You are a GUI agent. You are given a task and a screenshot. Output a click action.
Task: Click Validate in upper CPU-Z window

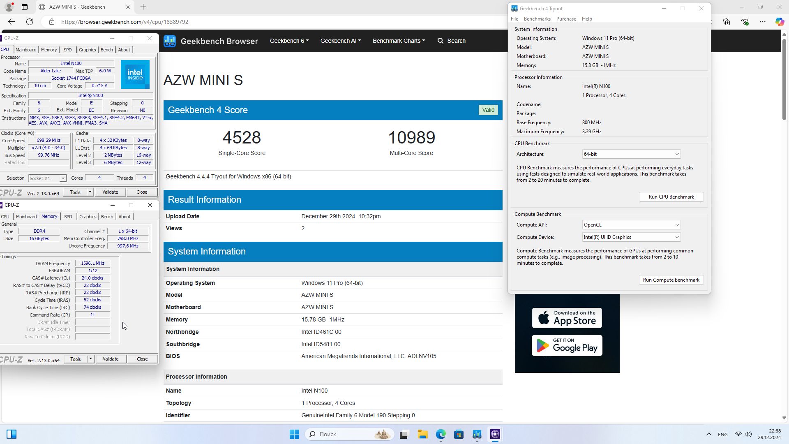[x=110, y=192]
